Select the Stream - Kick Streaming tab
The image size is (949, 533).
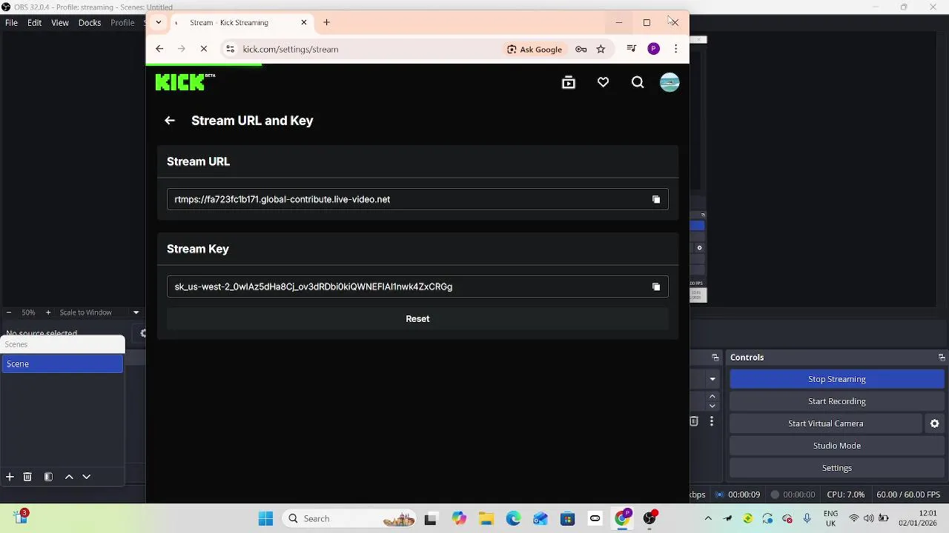[x=242, y=22]
